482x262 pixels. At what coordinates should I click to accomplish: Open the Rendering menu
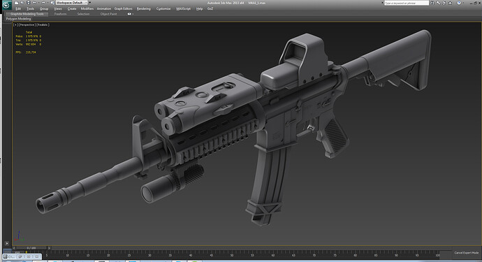point(144,8)
